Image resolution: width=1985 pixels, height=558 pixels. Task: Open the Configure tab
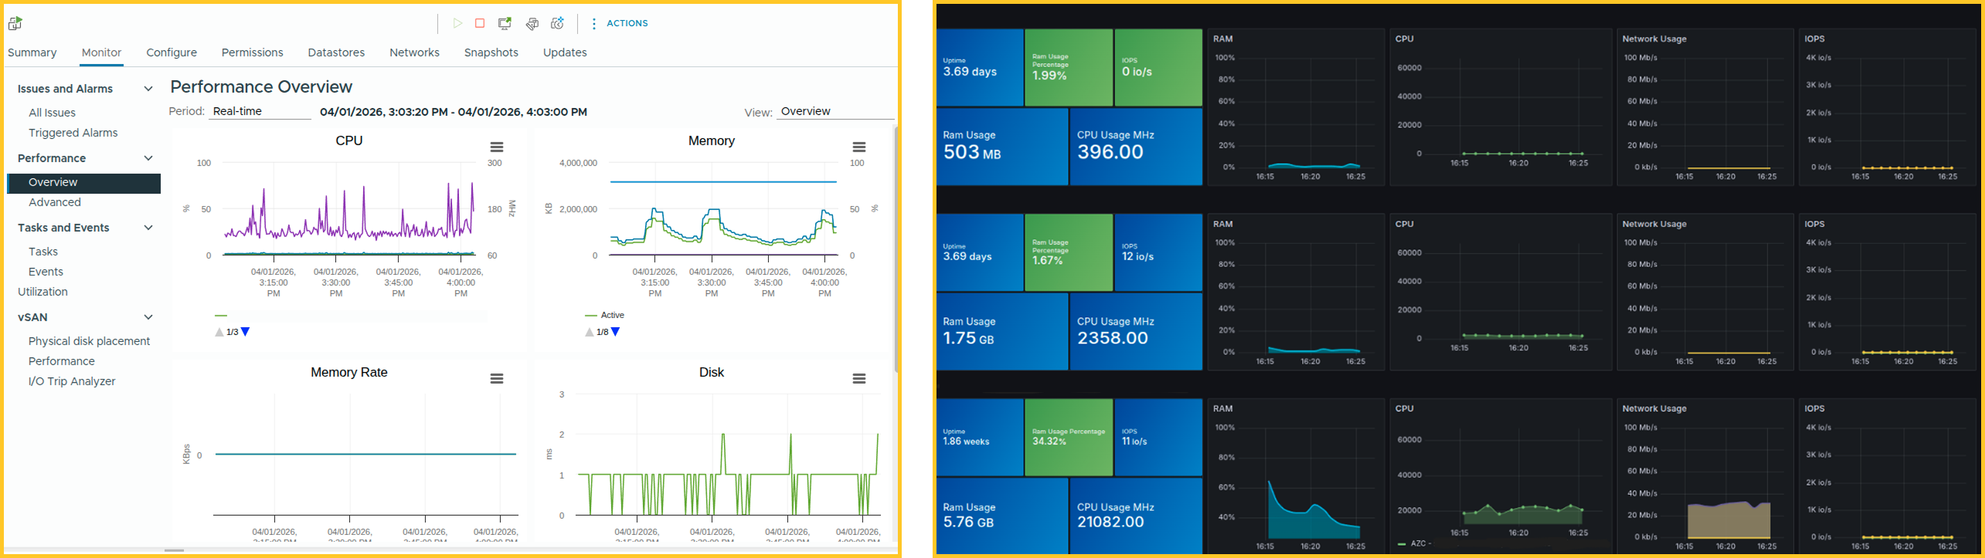[172, 52]
